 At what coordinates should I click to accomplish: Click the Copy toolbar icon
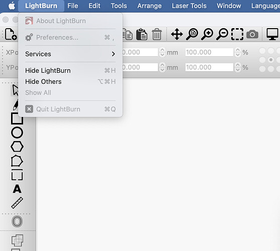pos(128,34)
